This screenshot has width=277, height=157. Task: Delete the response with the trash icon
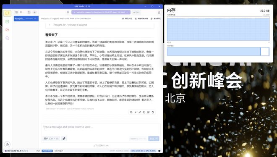153,112
